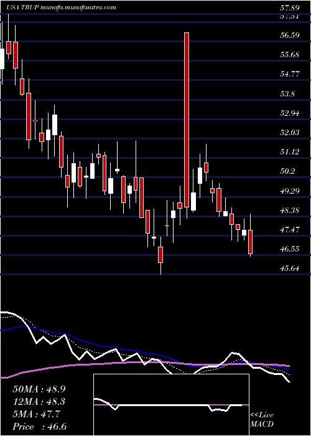The image size is (311, 436).
Task: Select the 50.2 price axis label
Action: click(289, 171)
